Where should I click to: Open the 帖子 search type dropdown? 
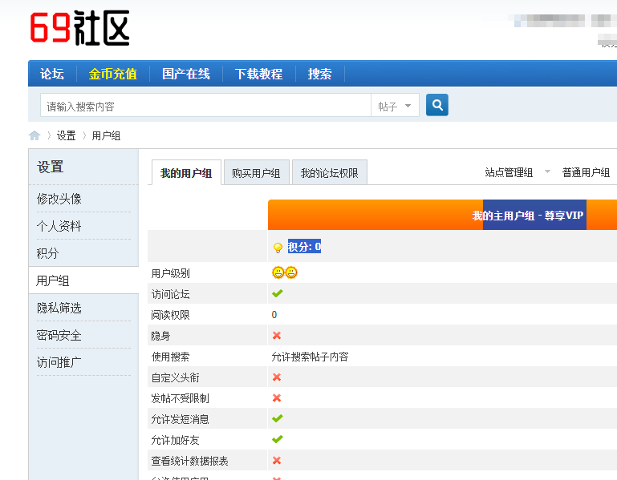point(395,106)
